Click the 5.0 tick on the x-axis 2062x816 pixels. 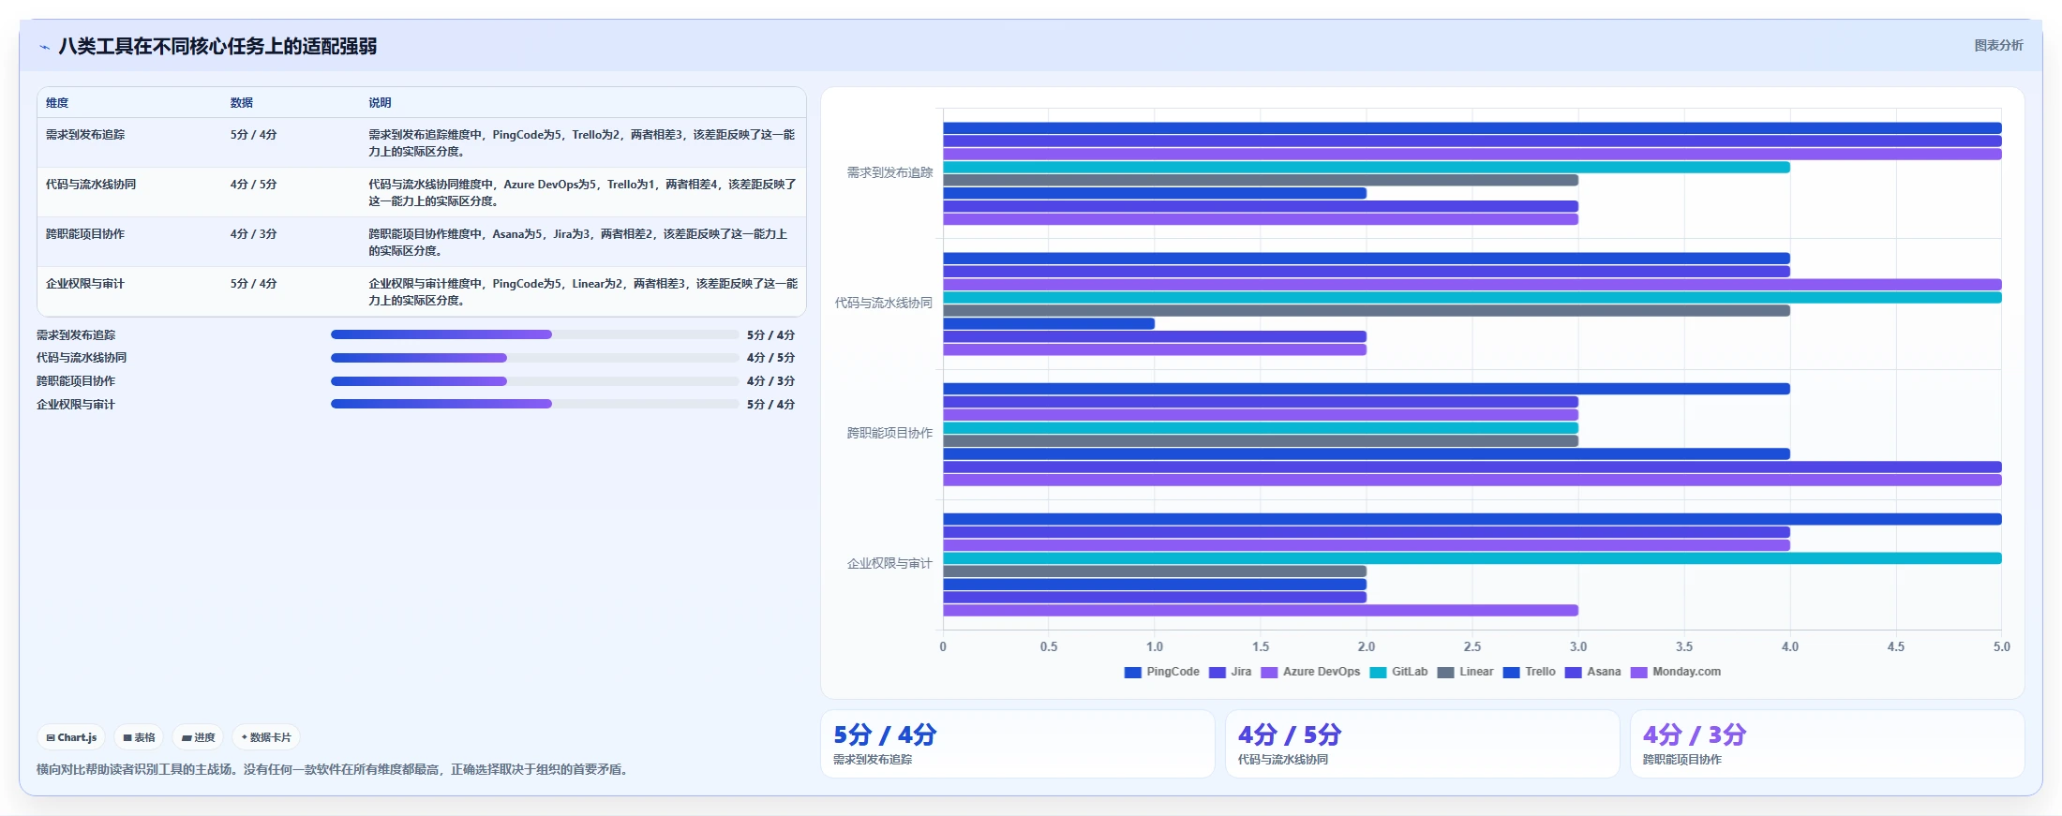[x=2001, y=646]
